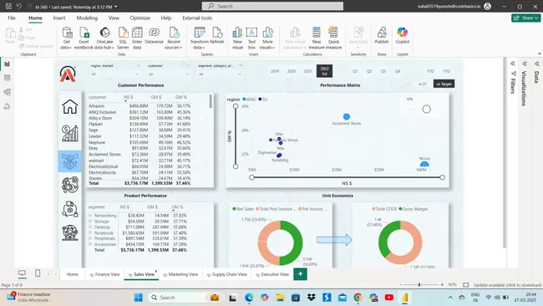543x306 pixels.
Task: Import from Excel workbook
Action: click(84, 38)
